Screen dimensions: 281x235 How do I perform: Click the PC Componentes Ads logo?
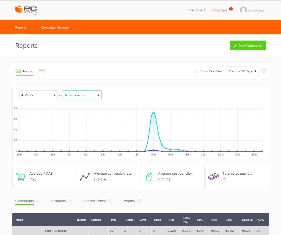click(26, 10)
